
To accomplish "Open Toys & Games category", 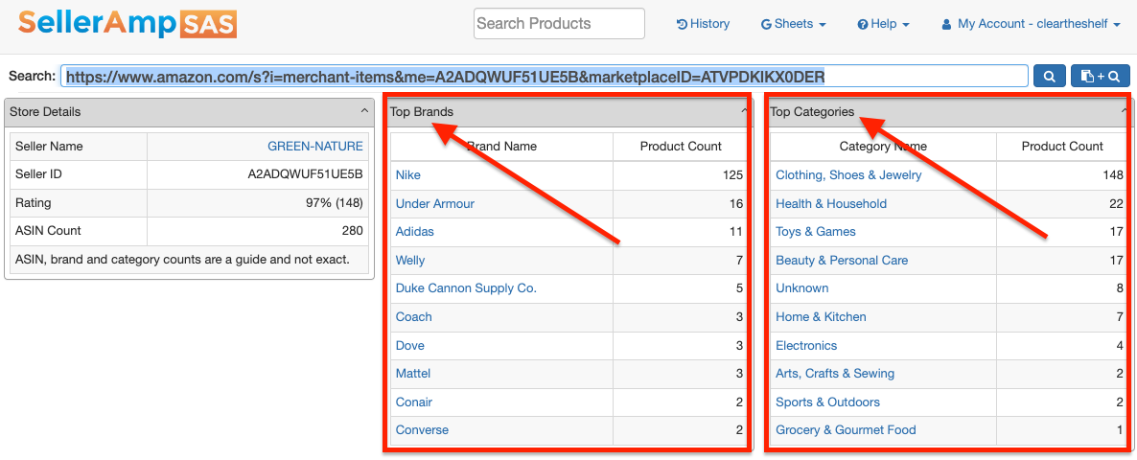I will (x=816, y=232).
